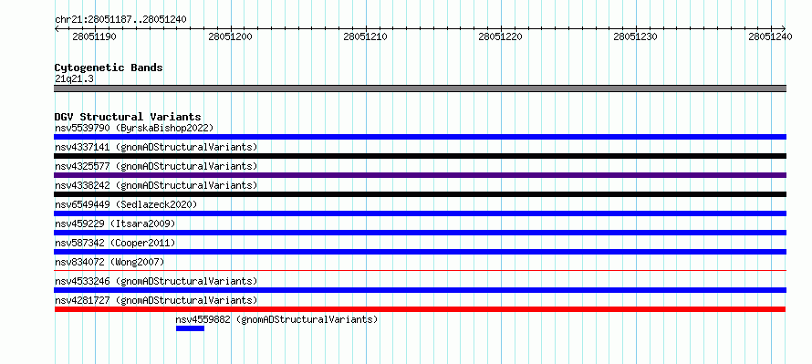Click the chr21:28051187..28051240 region label
812x364 pixels.
[120, 20]
